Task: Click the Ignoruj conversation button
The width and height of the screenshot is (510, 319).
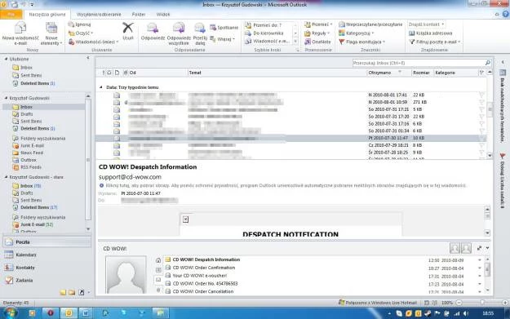Action: [80, 24]
